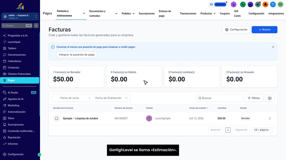Screen dimensions: 286x160
Task: Select page 1 in pagination
Action: [228, 130]
